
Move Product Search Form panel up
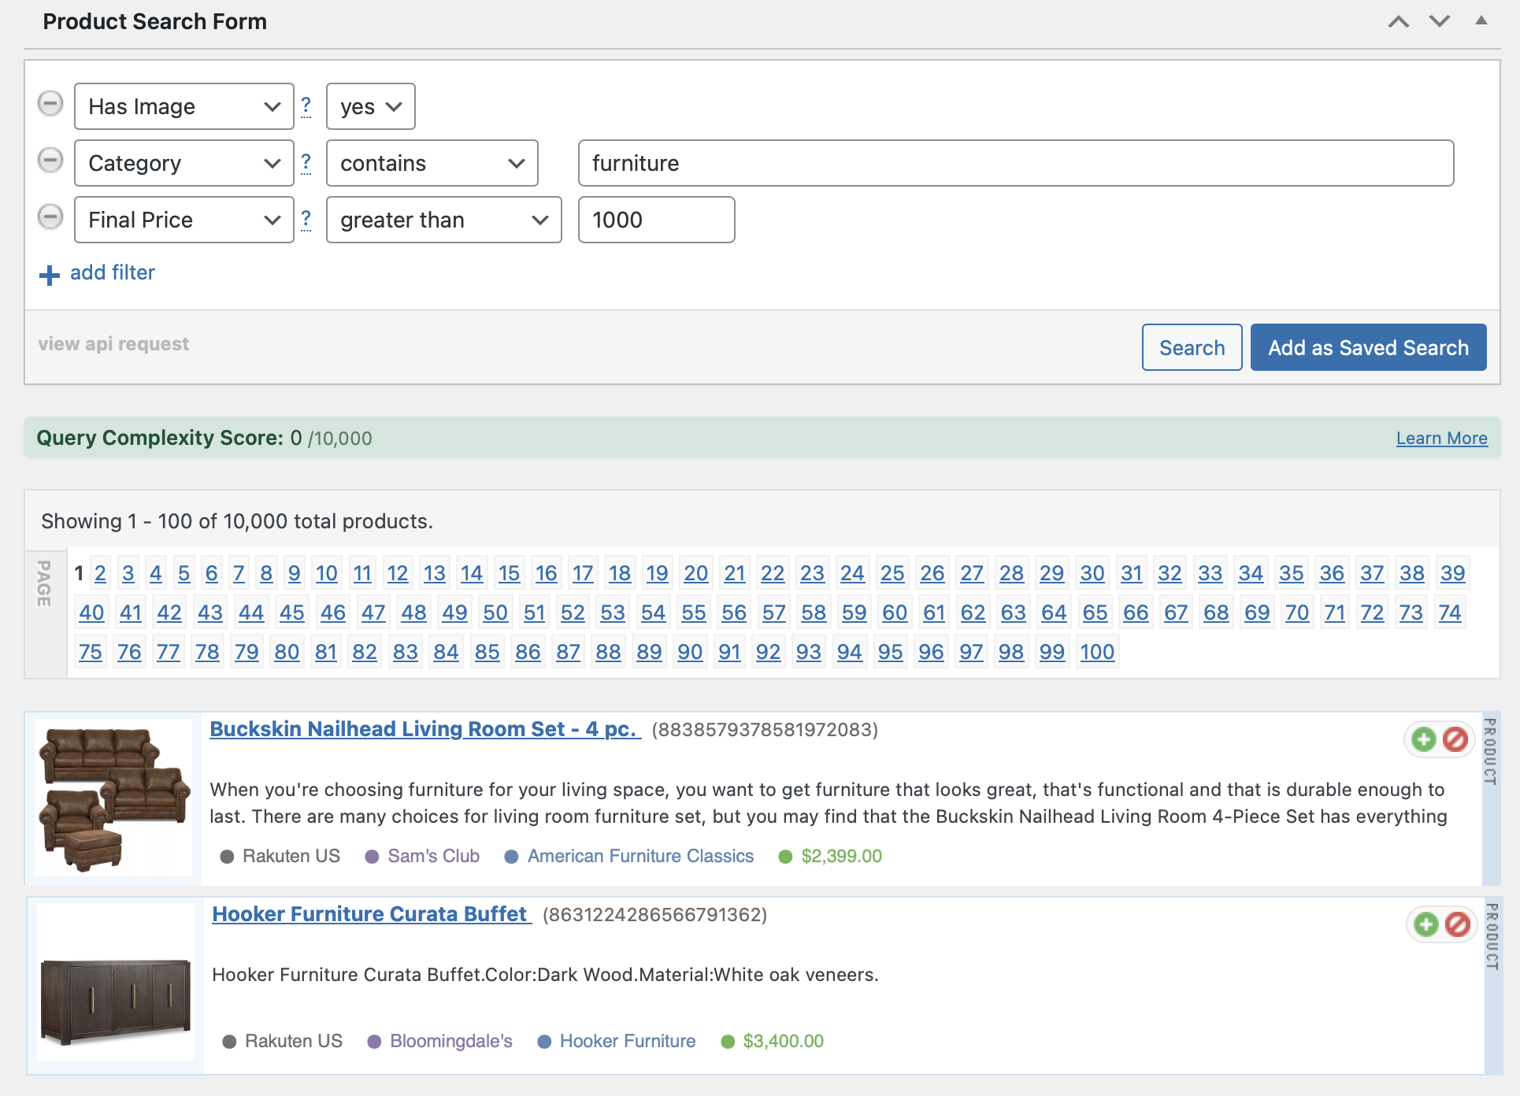coord(1399,22)
